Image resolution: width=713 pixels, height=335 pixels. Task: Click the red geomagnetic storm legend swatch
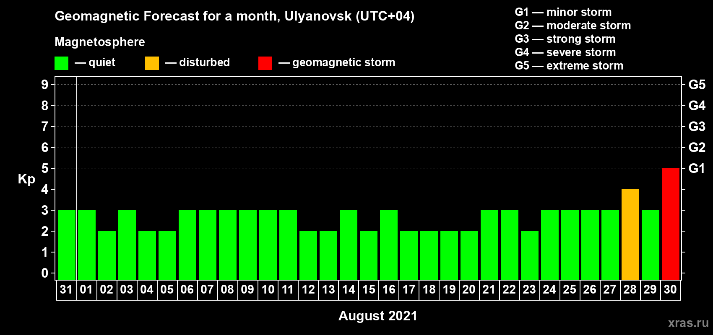tap(265, 63)
